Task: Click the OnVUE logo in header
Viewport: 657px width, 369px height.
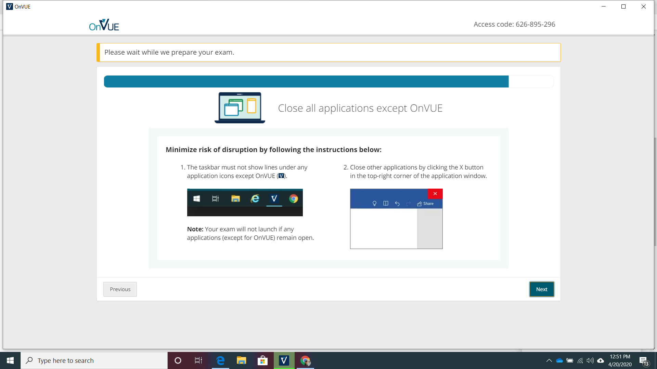Action: [104, 25]
